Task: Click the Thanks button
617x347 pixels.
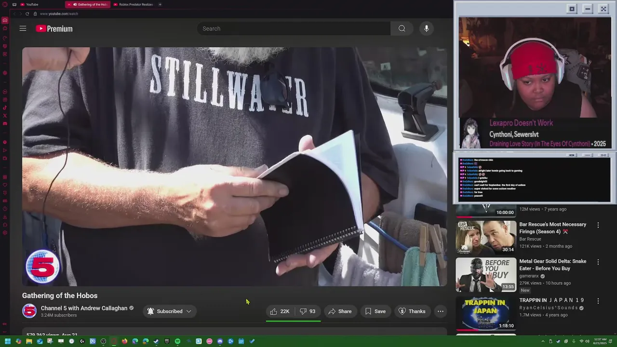Action: coord(412,311)
